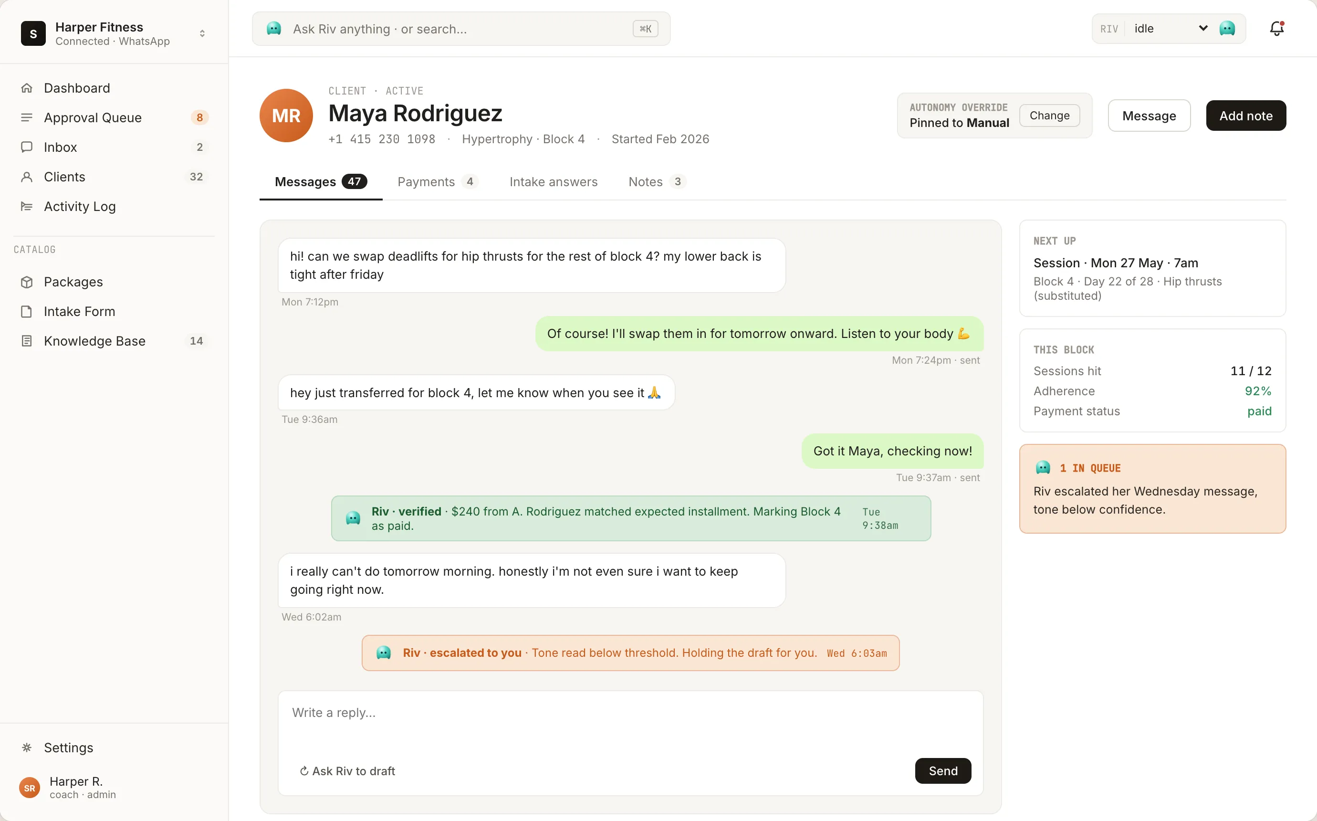The height and width of the screenshot is (821, 1317).
Task: Click the ⌘K shortcut badge
Action: point(645,29)
